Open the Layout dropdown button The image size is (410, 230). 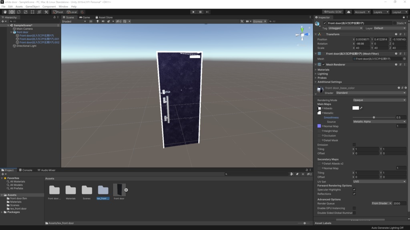(x=400, y=12)
